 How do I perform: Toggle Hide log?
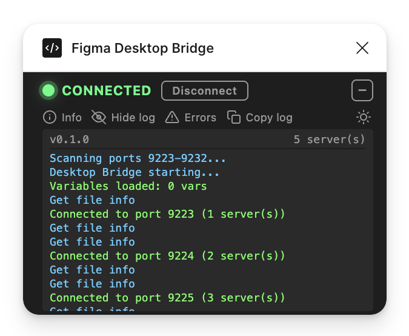pos(124,117)
